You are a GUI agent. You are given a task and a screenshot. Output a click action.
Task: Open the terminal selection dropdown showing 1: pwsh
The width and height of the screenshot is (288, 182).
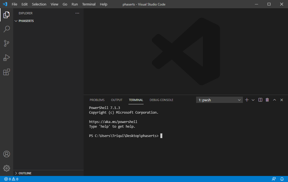tap(219, 100)
